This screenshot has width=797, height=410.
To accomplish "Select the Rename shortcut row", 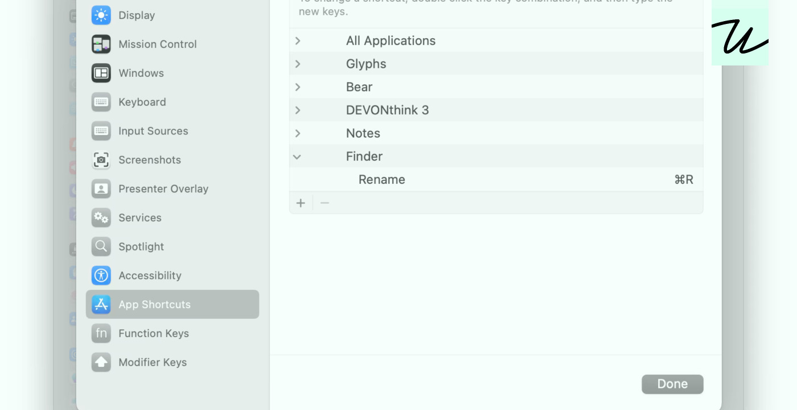I will click(496, 180).
